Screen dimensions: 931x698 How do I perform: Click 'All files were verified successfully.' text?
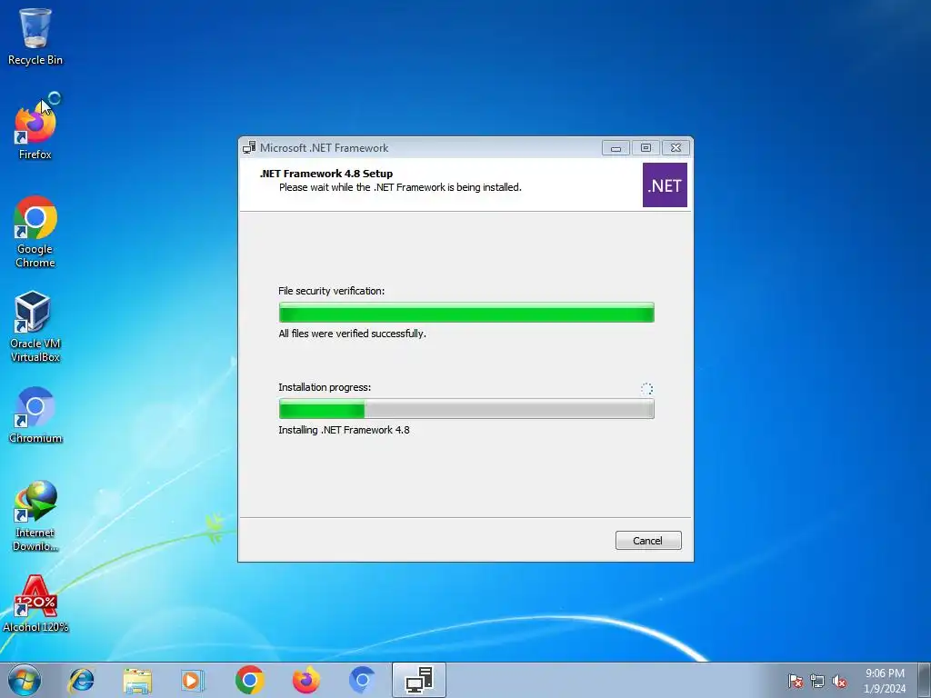click(352, 334)
